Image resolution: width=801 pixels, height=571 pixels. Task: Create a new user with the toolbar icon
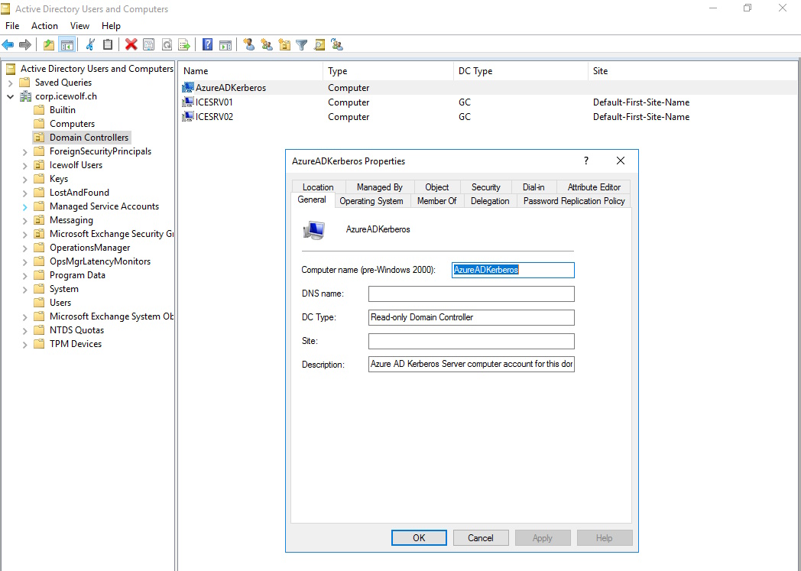pyautogui.click(x=248, y=45)
